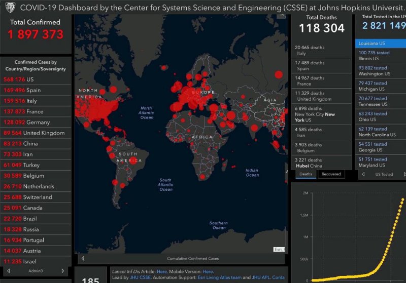Select 89 564 United Kingdom row

click(x=36, y=133)
